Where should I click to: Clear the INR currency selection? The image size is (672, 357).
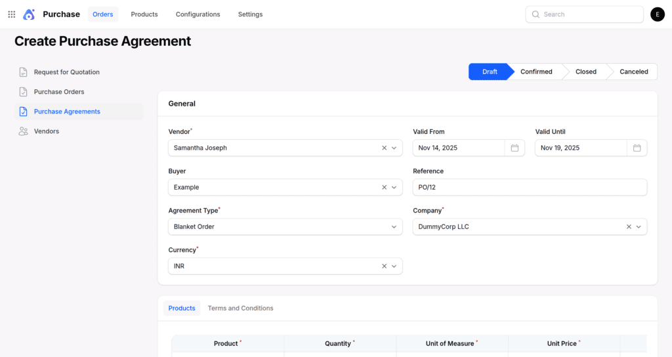coord(385,266)
